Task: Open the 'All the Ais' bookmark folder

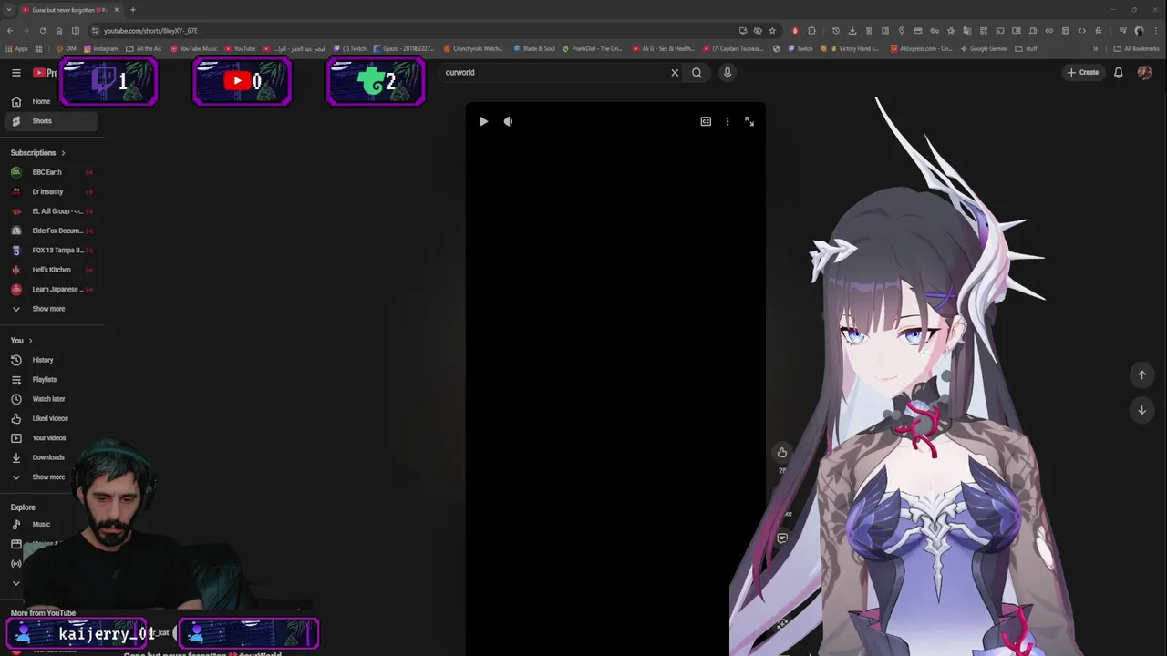Action: pyautogui.click(x=144, y=48)
